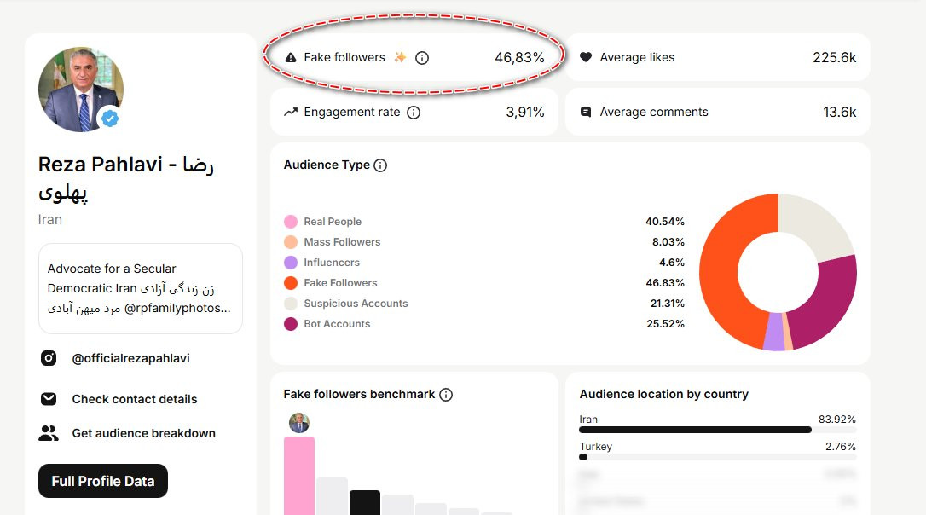
Task: Click the Bot Accounts magenta legend swatch
Action: pos(291,324)
